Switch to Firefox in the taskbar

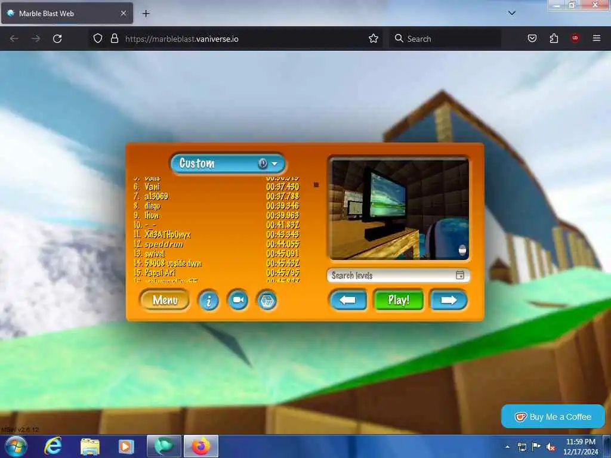(x=200, y=446)
